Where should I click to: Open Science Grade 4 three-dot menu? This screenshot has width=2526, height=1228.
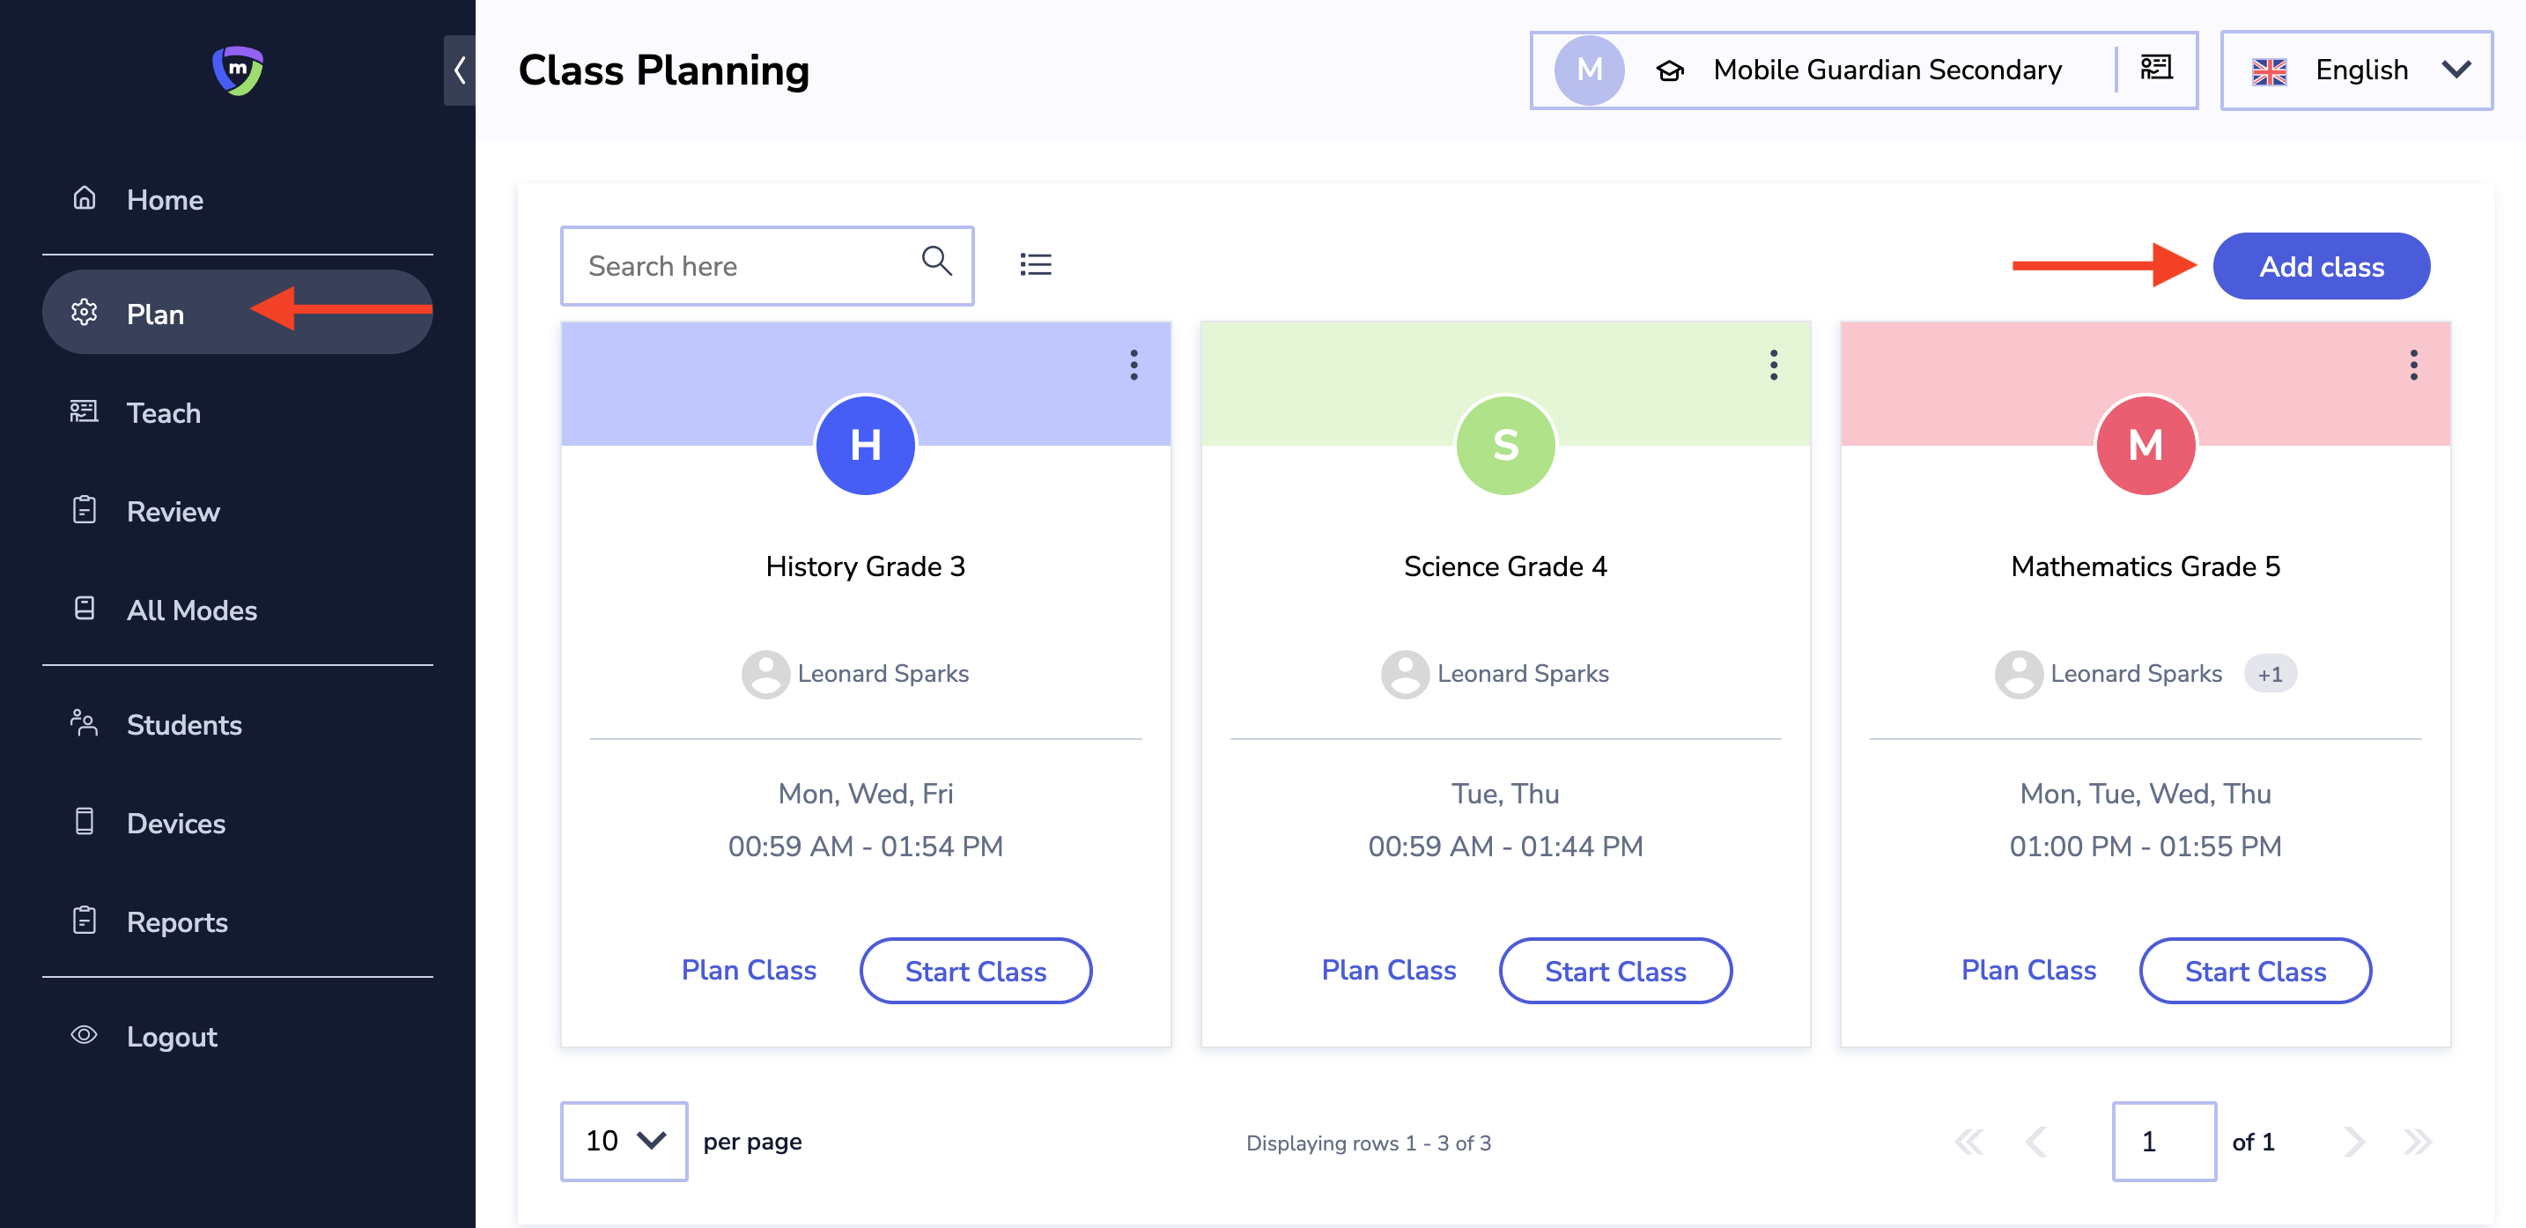[x=1773, y=365]
